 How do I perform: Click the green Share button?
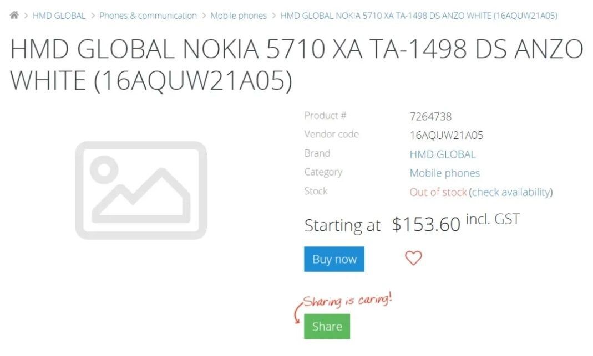pyautogui.click(x=327, y=327)
